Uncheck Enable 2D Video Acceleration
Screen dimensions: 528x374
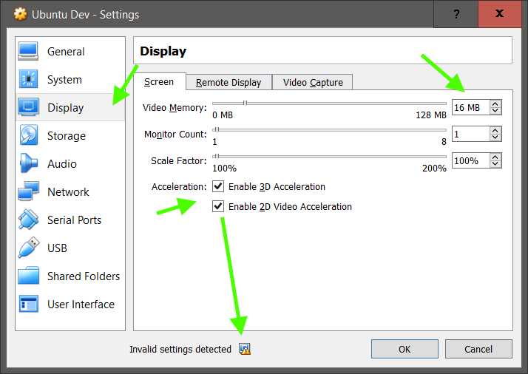pos(218,206)
